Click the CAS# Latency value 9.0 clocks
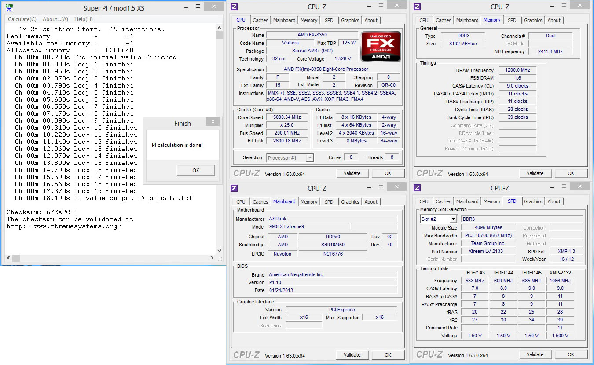This screenshot has height=365, width=594. coord(517,86)
